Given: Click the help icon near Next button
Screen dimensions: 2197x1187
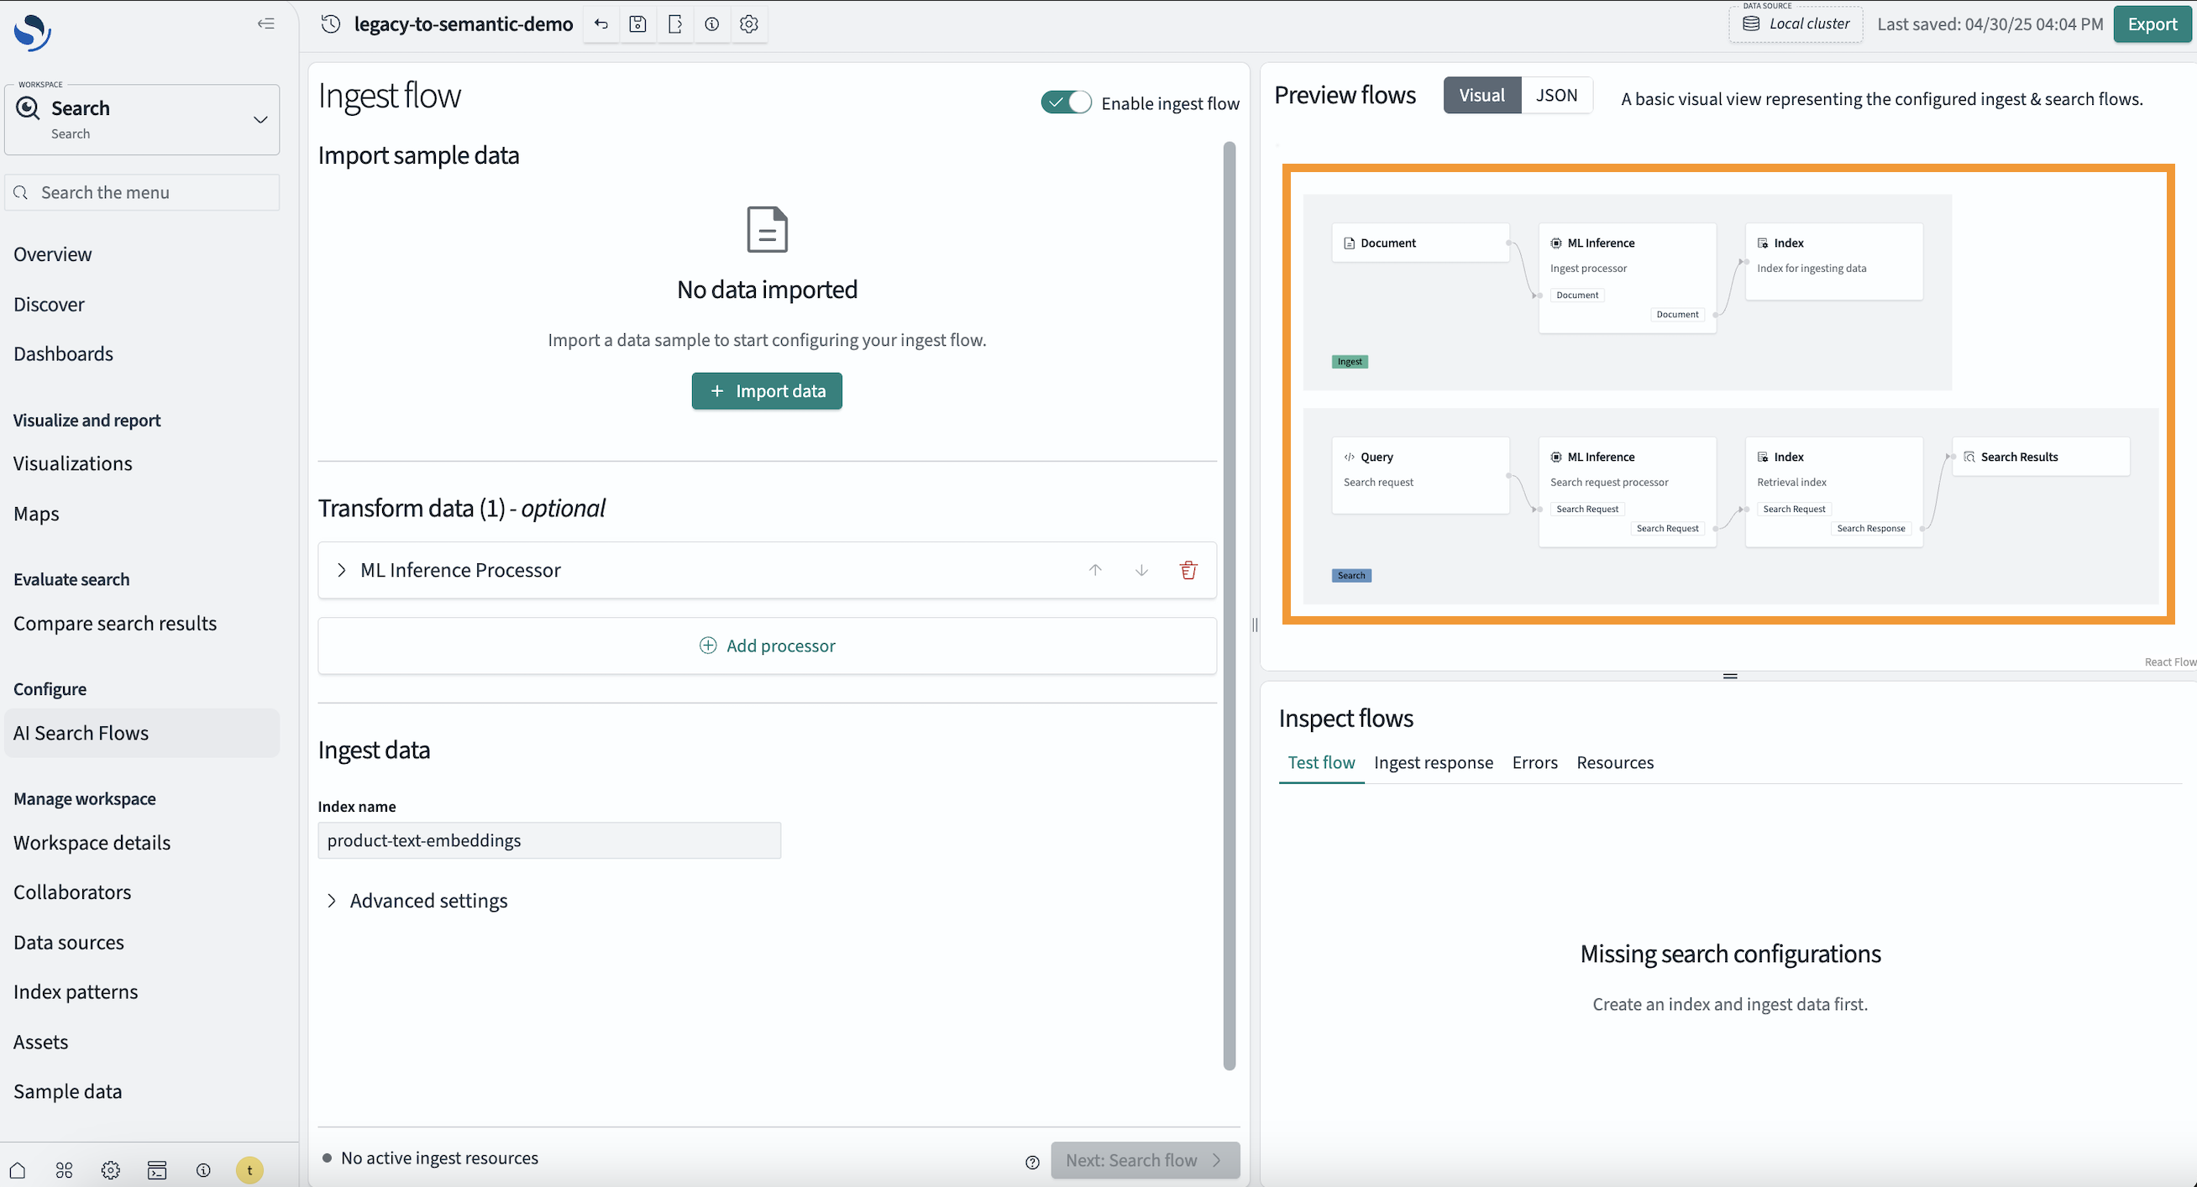Looking at the screenshot, I should click(1032, 1162).
